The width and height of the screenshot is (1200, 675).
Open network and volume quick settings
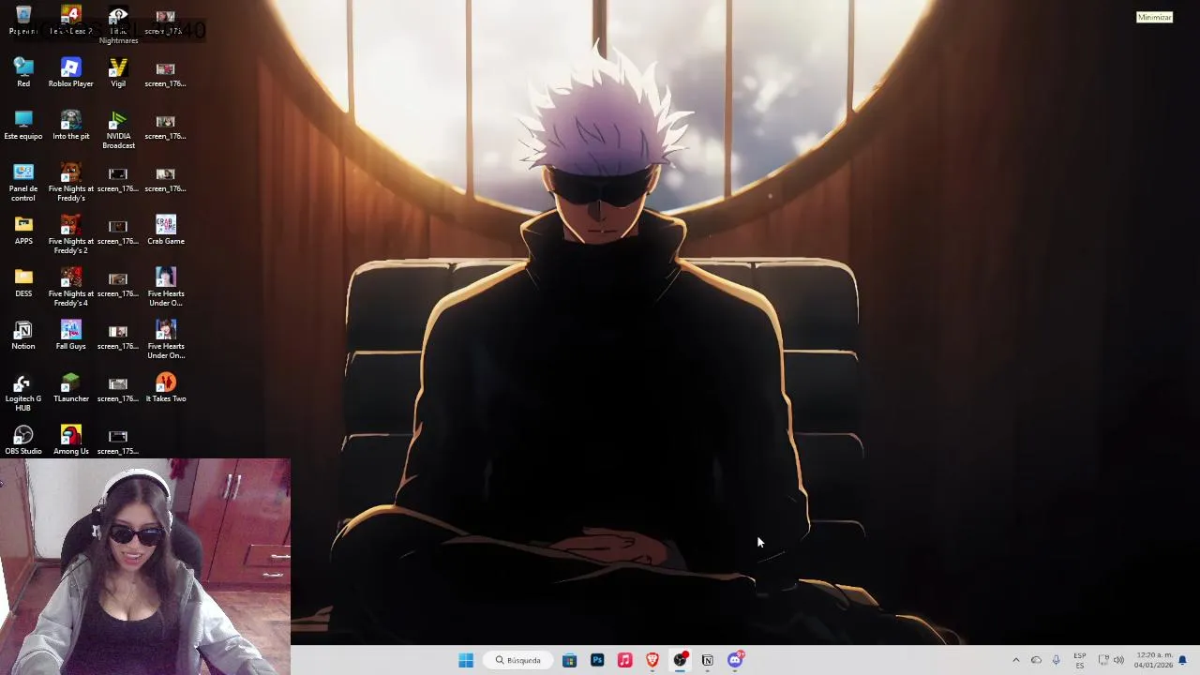point(1111,660)
